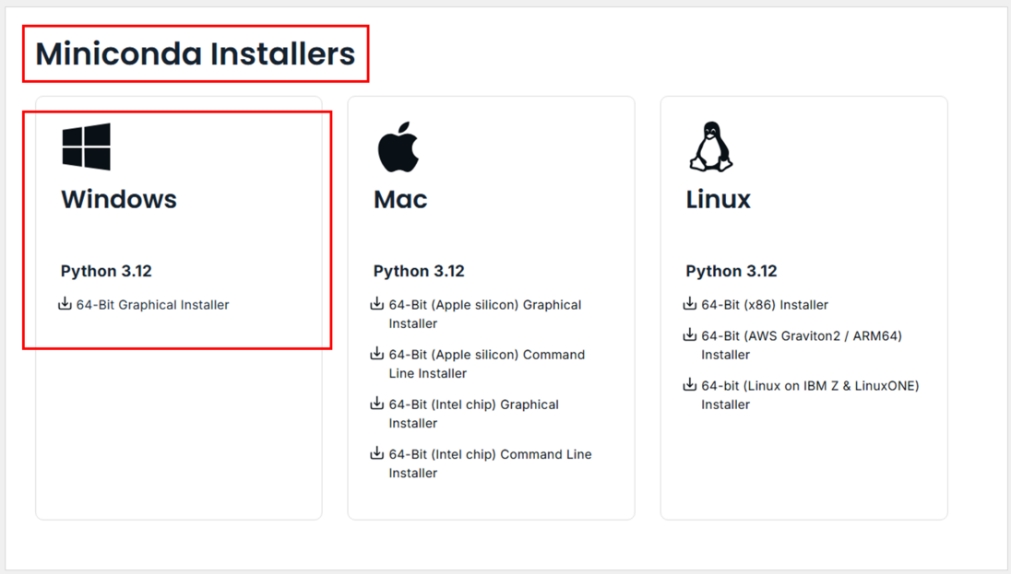The image size is (1011, 574).
Task: Open the 64-bit Linux on IBM Z Installer link
Action: (810, 395)
